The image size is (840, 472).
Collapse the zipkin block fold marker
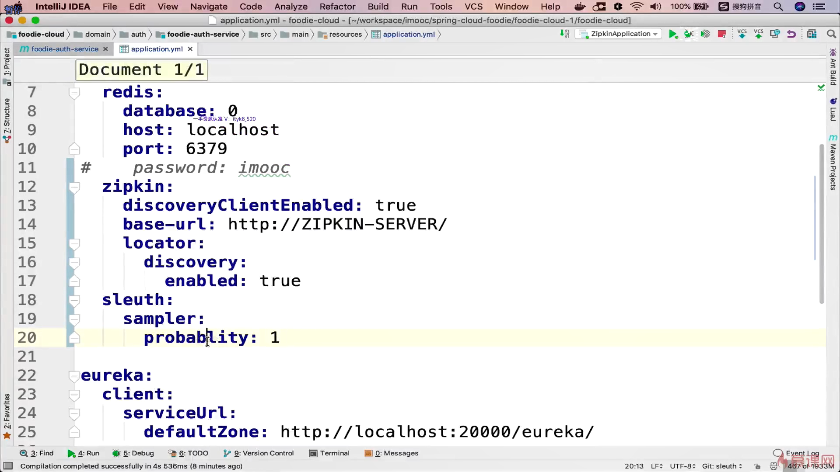pos(74,187)
